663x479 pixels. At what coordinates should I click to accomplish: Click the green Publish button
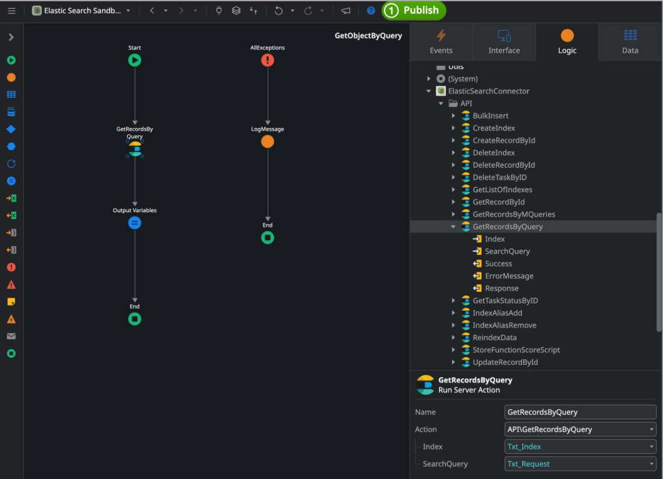tap(414, 11)
